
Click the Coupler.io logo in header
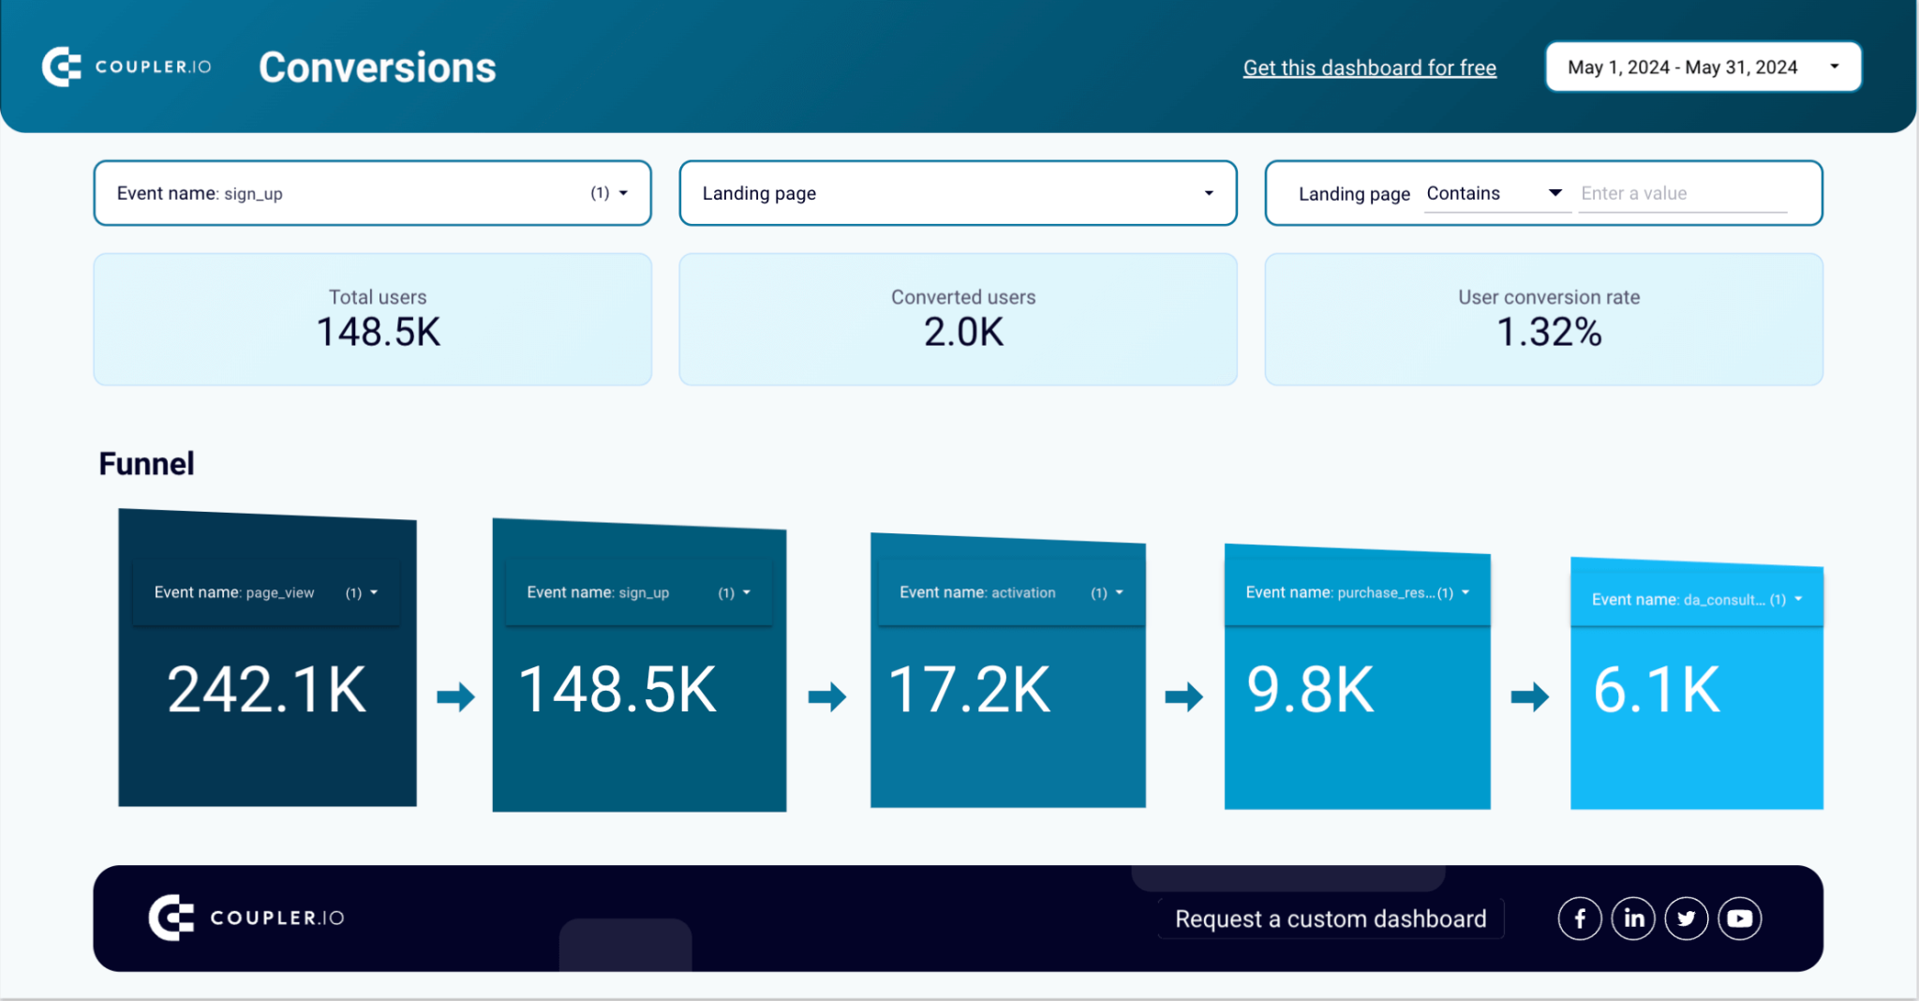click(x=127, y=67)
